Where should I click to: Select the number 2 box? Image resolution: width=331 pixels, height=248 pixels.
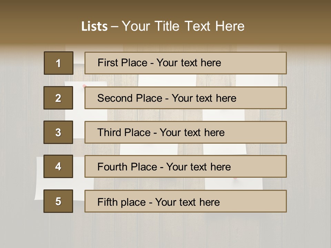point(58,98)
